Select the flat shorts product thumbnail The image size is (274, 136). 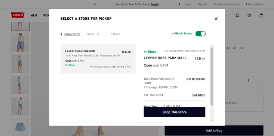coord(20,127)
